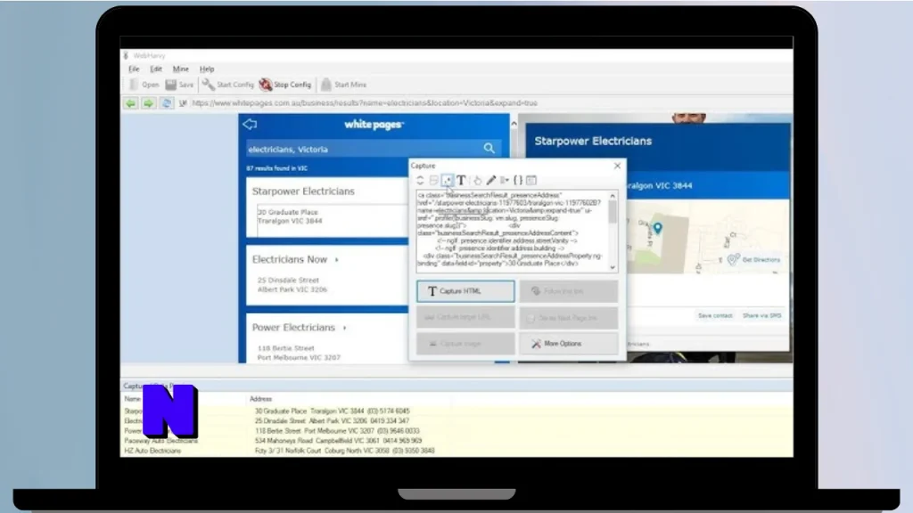Viewport: 913px width, 513px height.
Task: Click the icon left of the URL
Action: coord(183,103)
